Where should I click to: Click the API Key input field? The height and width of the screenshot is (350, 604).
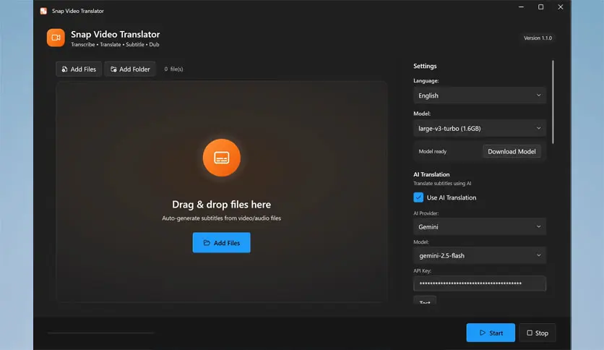(480, 283)
